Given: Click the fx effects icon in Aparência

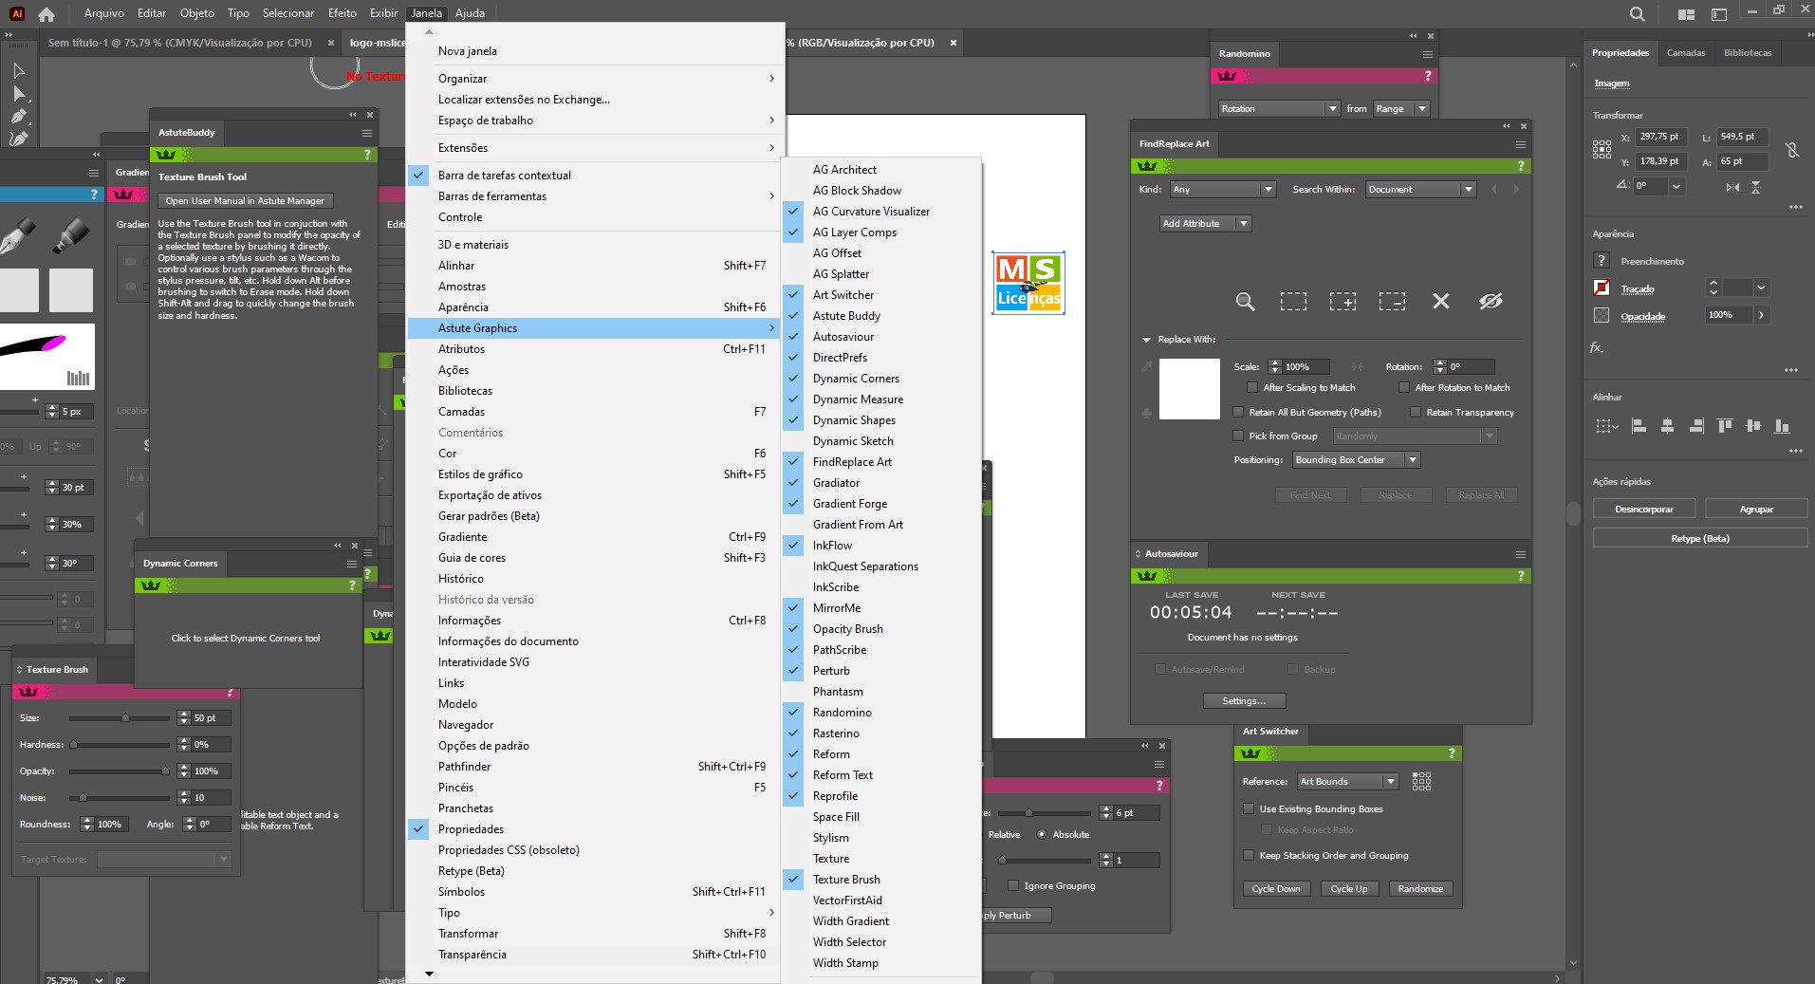Looking at the screenshot, I should pyautogui.click(x=1597, y=347).
